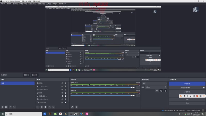The height and width of the screenshot is (116, 206).
Task: Mute the 桌面音频 speaker icon
Action: pos(134,95)
